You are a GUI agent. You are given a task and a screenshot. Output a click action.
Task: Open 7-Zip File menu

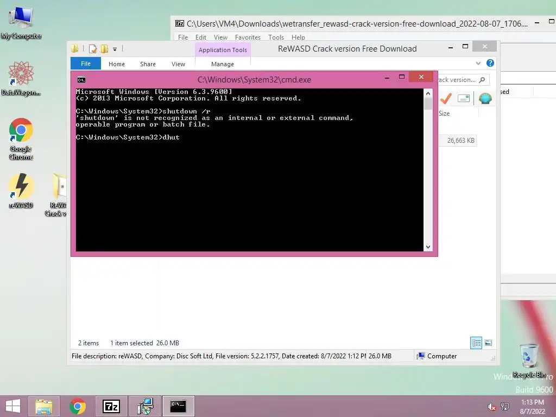click(183, 37)
